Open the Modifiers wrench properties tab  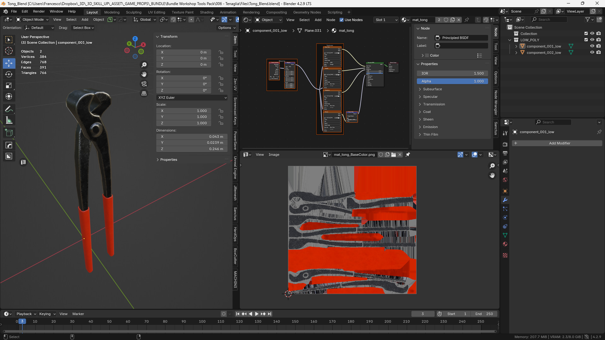pos(505,200)
